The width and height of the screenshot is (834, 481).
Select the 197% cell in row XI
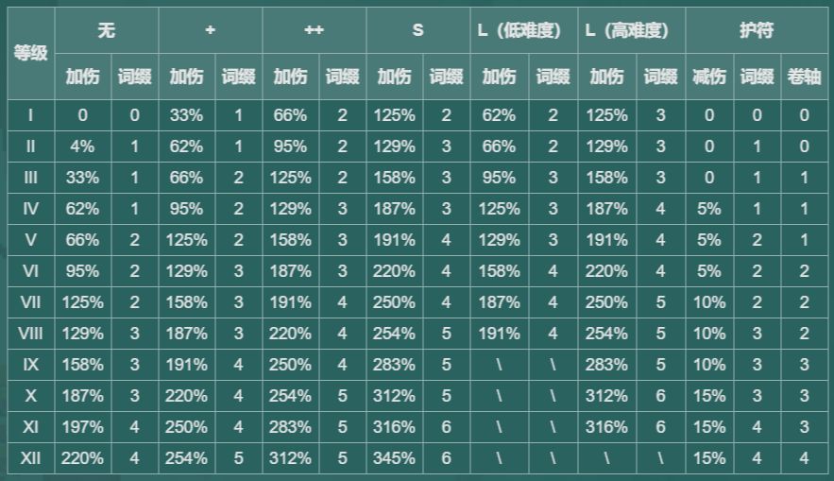point(83,427)
